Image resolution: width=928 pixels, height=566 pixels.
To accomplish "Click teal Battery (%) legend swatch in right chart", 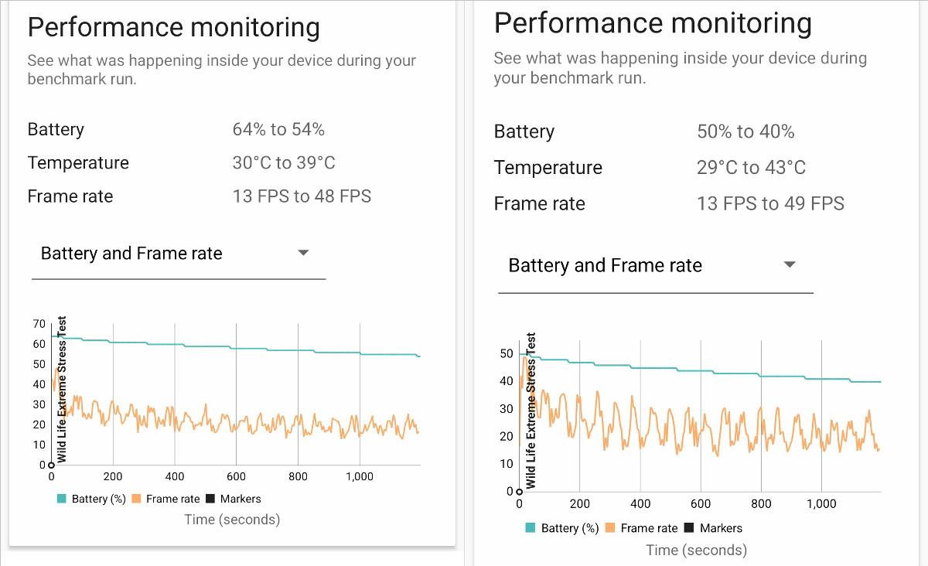I will [531, 528].
